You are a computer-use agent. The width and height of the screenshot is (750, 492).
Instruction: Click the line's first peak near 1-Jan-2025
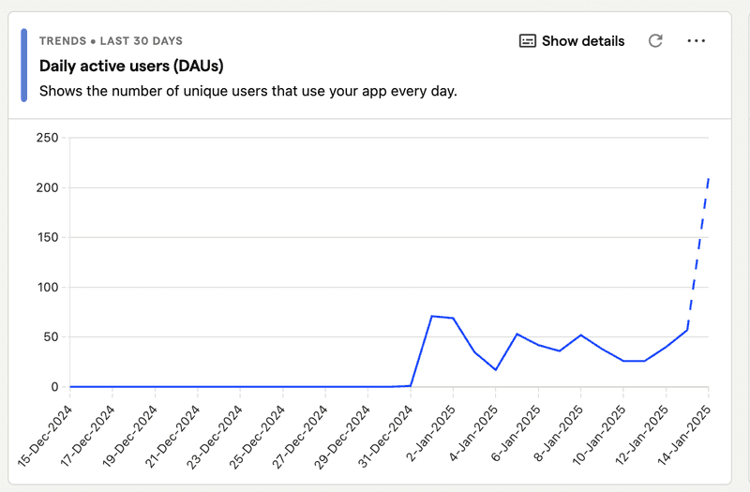click(432, 316)
